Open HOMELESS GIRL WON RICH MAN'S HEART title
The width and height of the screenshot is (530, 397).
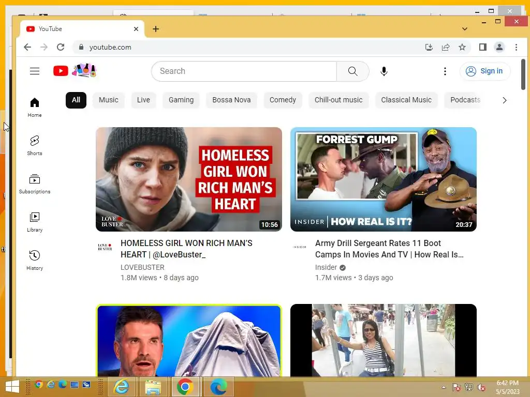click(x=186, y=249)
